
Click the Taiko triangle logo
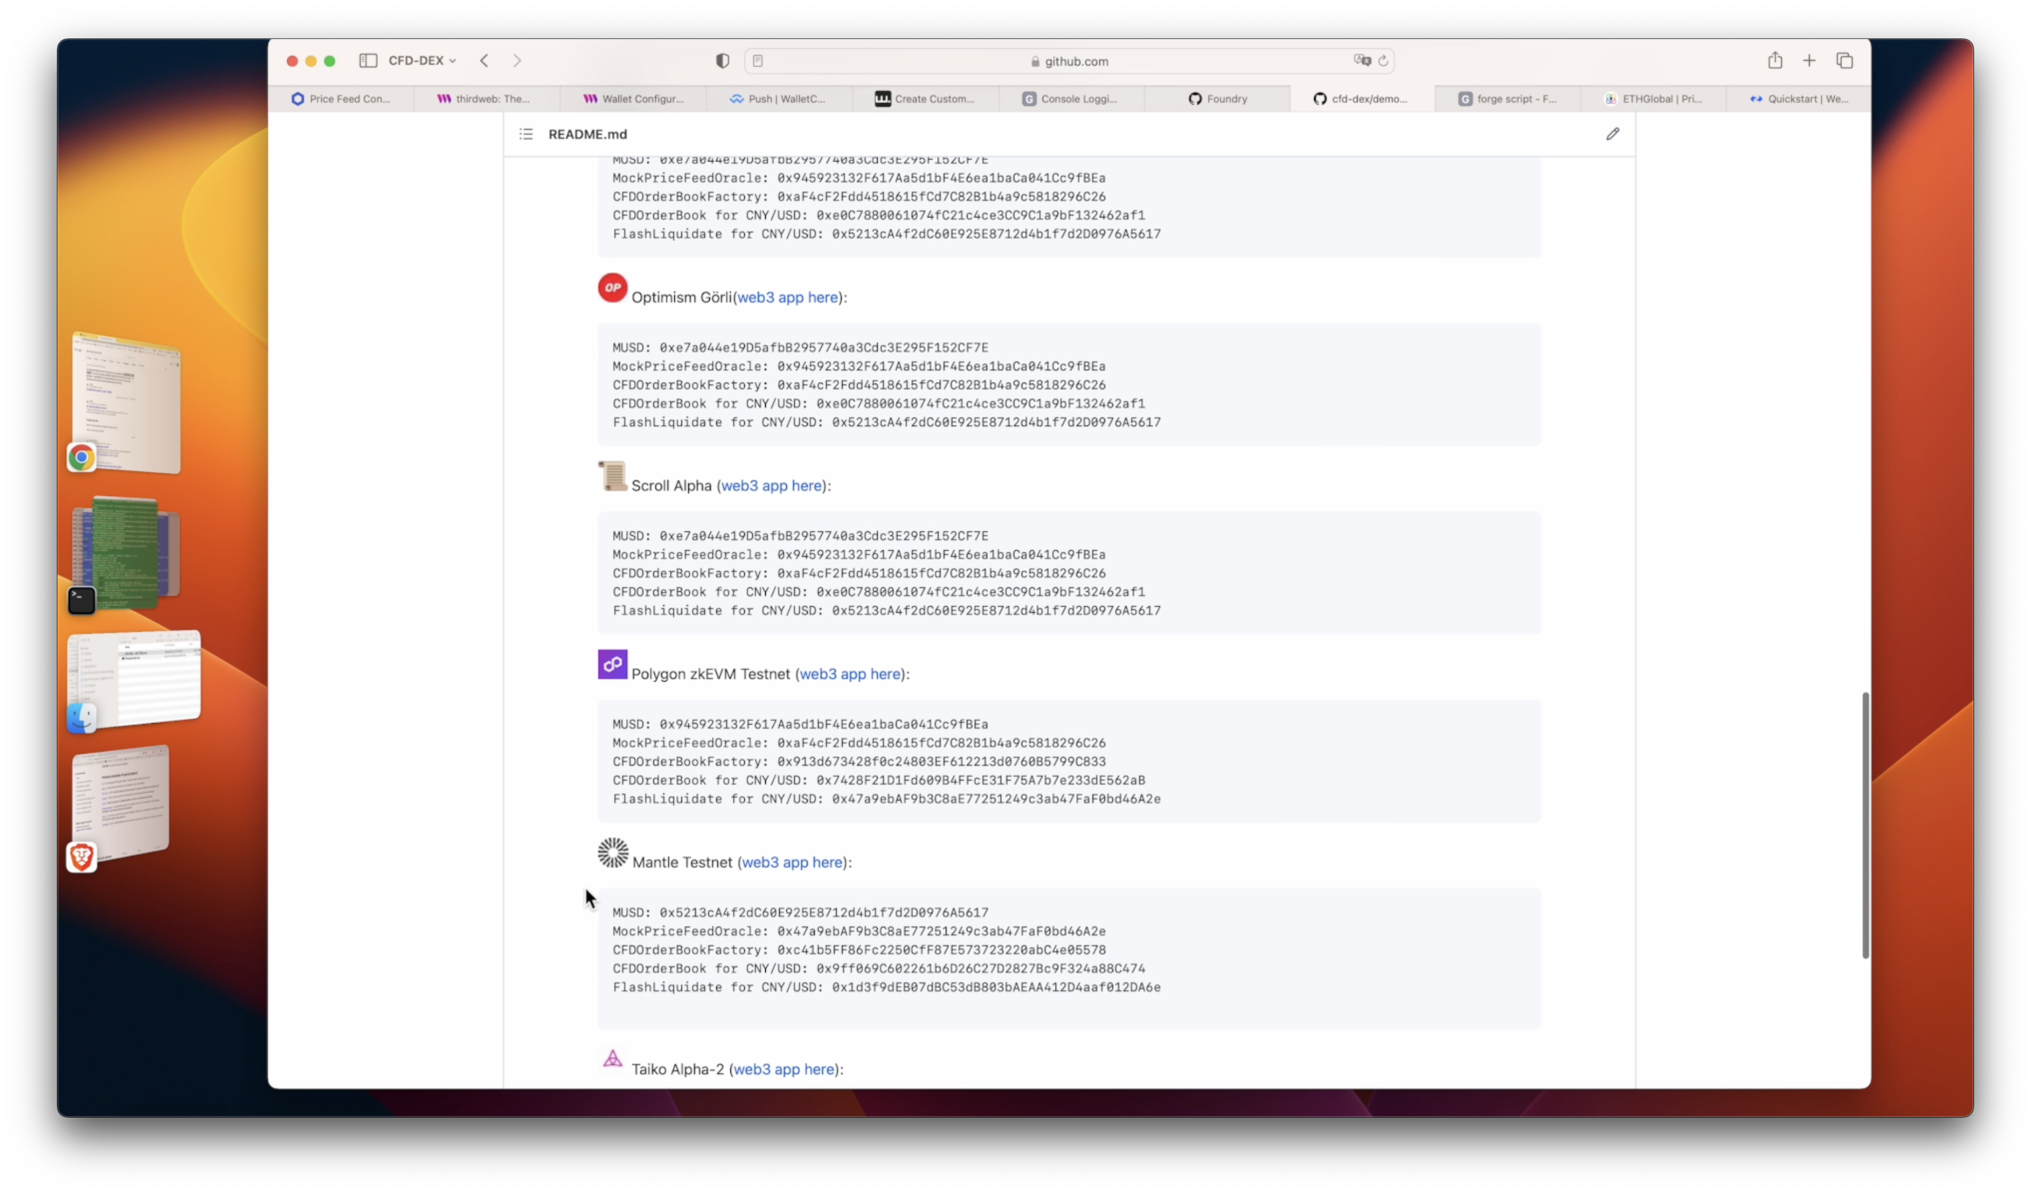[x=612, y=1059]
